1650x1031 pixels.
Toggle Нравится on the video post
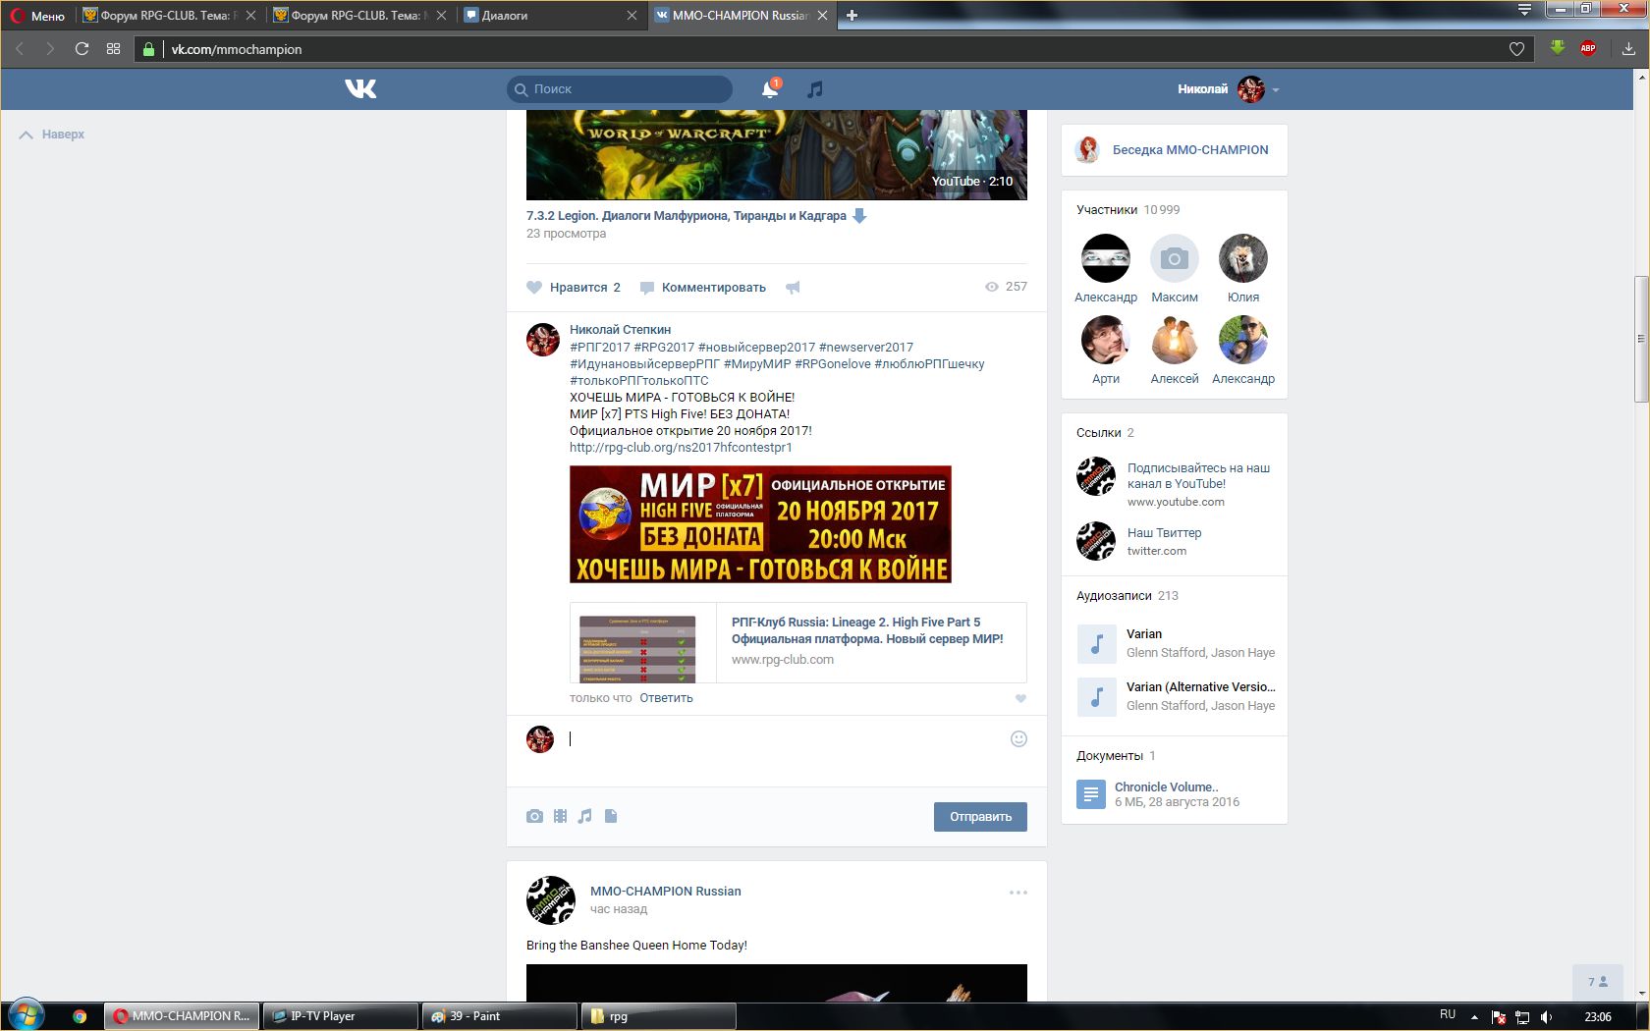click(x=574, y=288)
